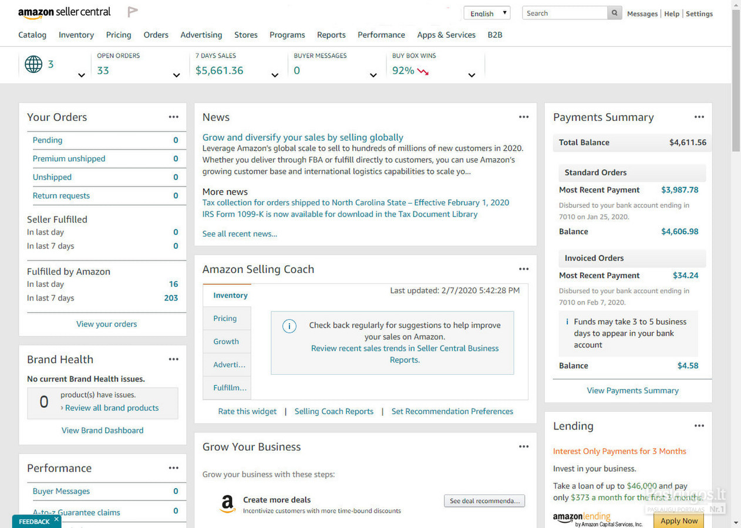Open the Settings link in the header

click(699, 13)
